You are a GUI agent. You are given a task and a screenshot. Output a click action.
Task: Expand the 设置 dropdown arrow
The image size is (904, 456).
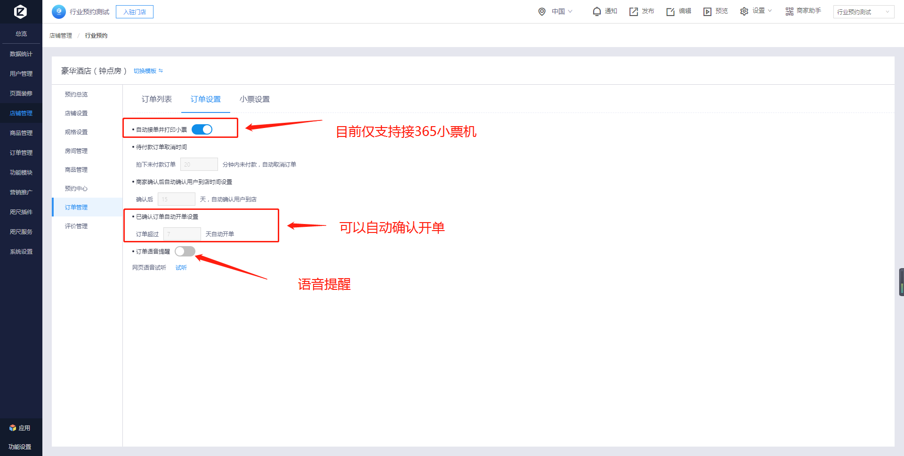click(770, 11)
